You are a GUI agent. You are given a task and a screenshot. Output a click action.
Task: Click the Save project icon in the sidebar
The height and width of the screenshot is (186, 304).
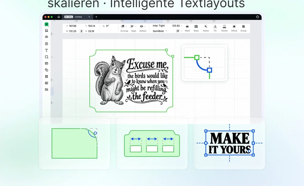[x=46, y=31]
